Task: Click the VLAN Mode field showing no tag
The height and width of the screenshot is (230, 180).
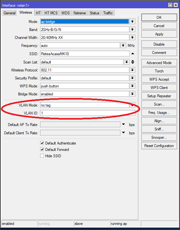Action: 85,105
